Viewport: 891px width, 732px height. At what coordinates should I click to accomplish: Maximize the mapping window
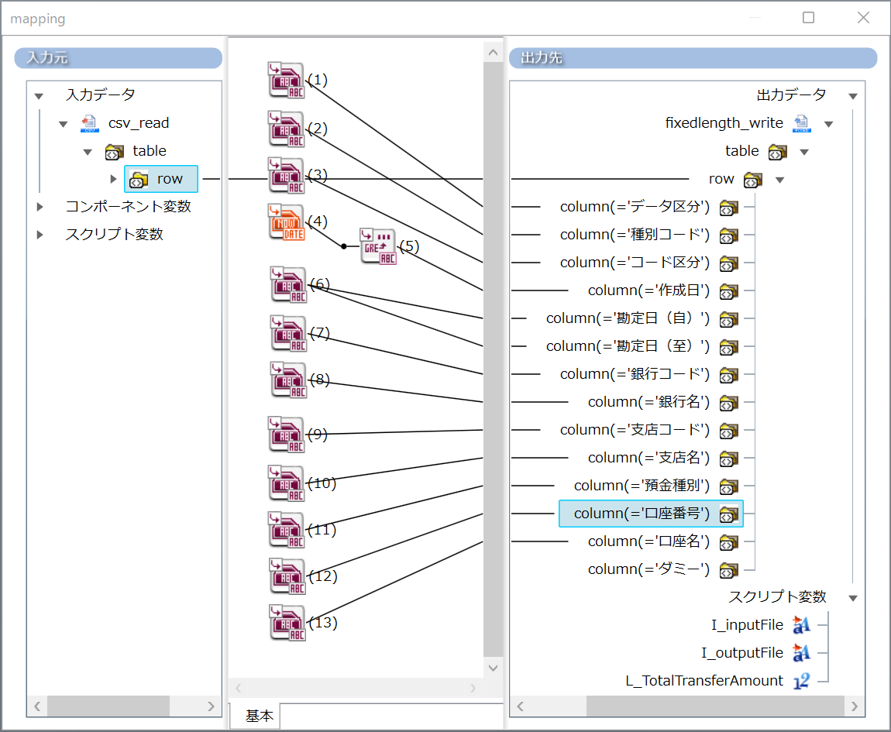pyautogui.click(x=808, y=18)
